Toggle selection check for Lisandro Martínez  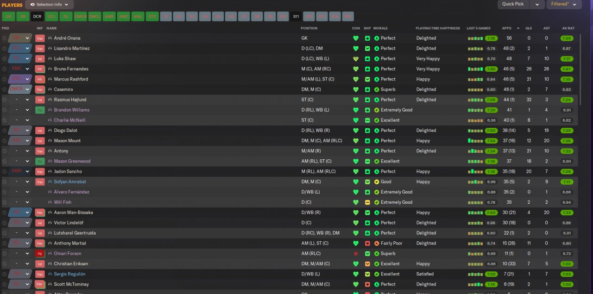tap(5, 49)
